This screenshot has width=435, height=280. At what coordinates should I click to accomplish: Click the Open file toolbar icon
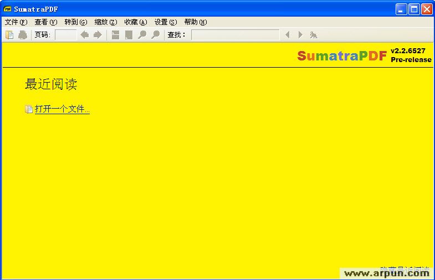pyautogui.click(x=9, y=35)
